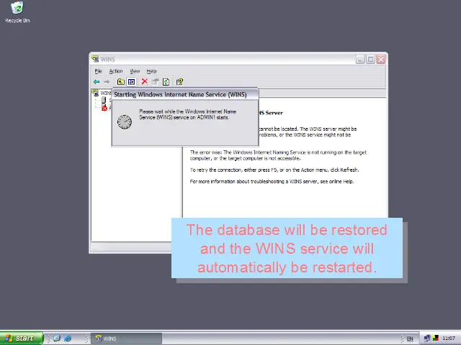Click the "For more information" help text
461x345 pixels.
(x=272, y=181)
